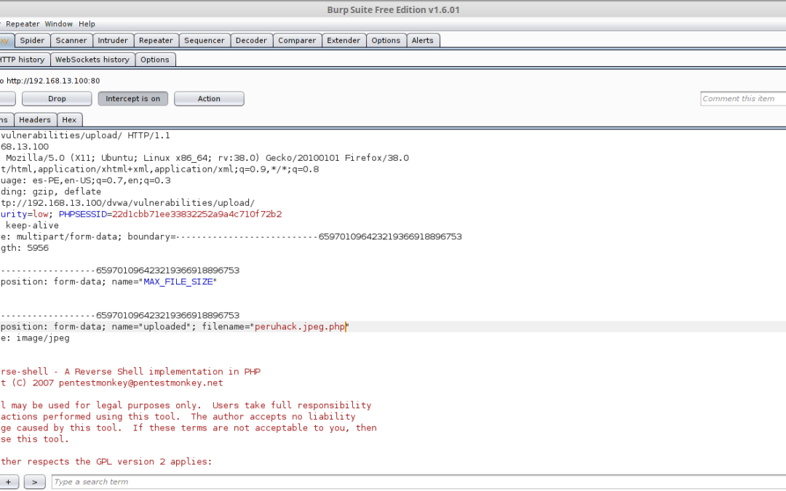Open the Help menu
Image resolution: width=786 pixels, height=491 pixels.
[x=87, y=24]
